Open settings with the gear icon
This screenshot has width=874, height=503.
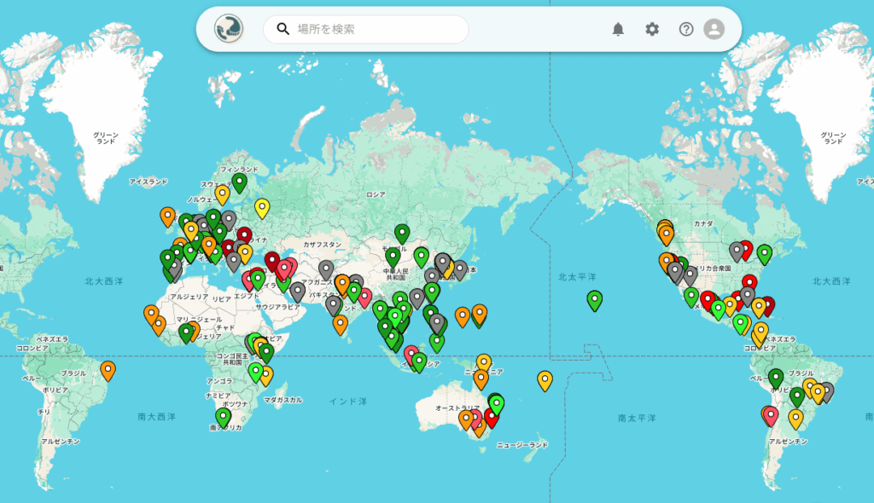652,29
